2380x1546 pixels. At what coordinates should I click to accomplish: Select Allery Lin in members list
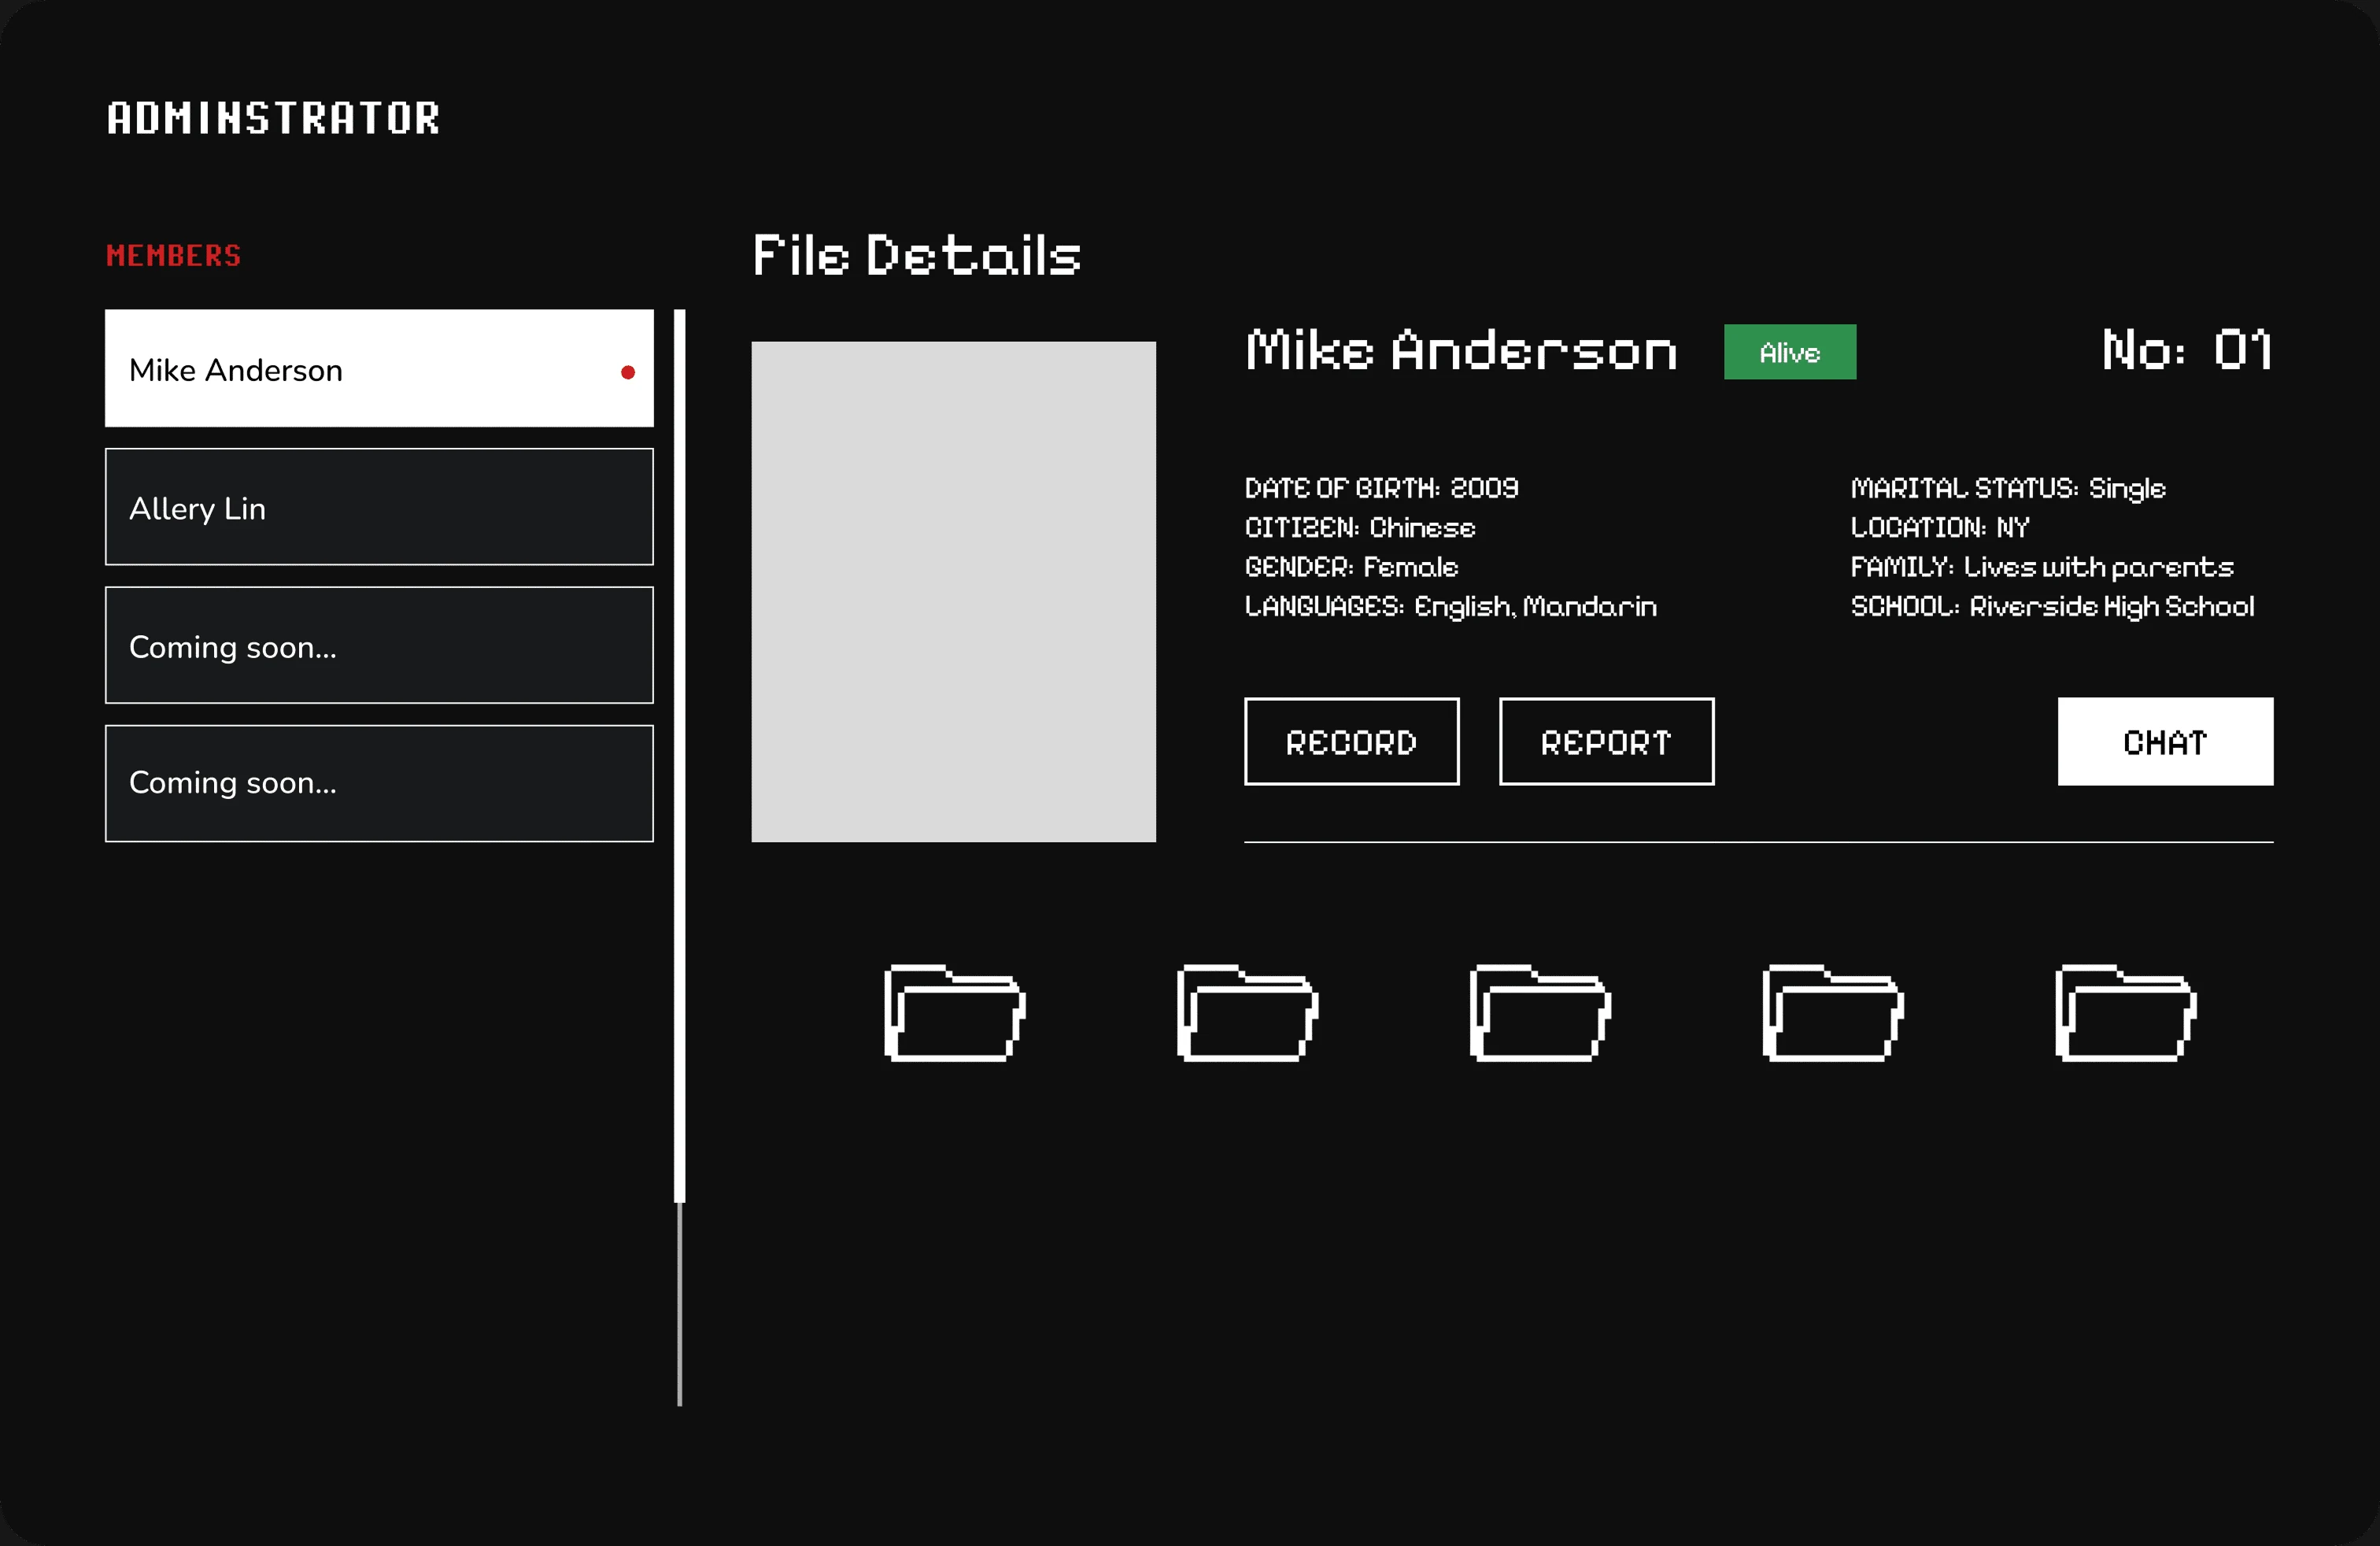pos(379,506)
